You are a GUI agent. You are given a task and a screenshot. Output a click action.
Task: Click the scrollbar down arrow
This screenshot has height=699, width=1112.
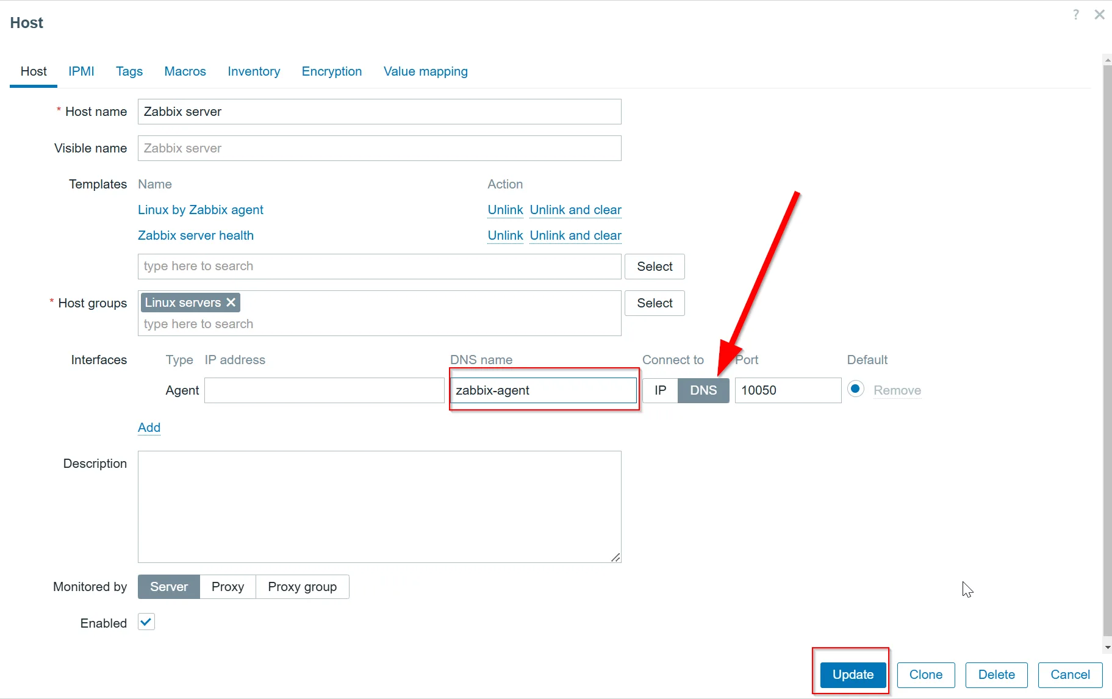[x=1107, y=648]
